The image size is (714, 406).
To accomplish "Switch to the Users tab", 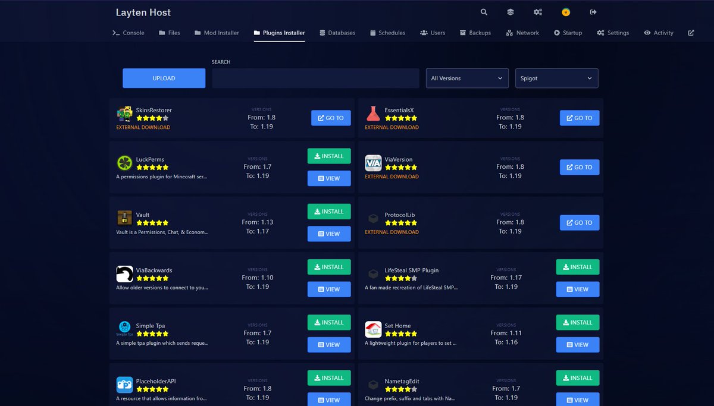I will pos(433,33).
